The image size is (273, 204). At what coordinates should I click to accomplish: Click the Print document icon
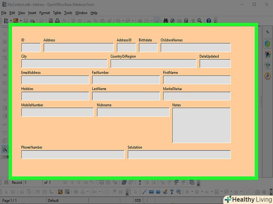(57, 21)
